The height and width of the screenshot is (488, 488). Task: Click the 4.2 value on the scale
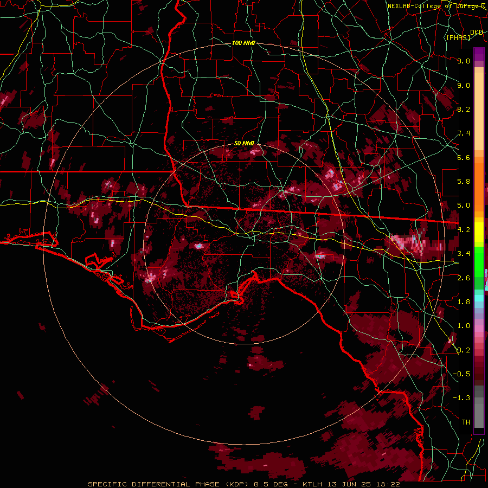464,230
